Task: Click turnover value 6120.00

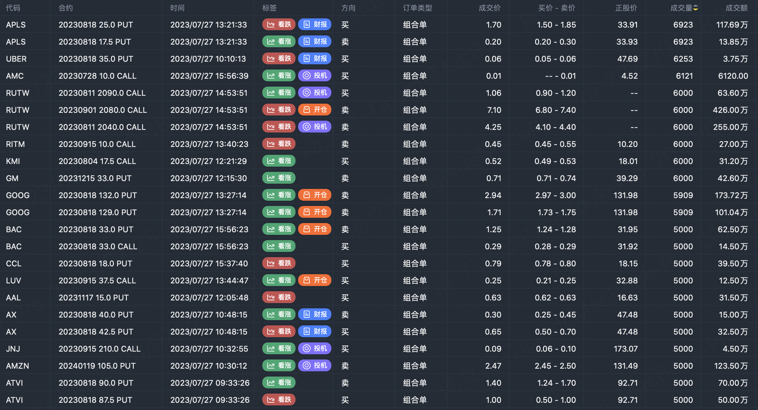Action: (733, 76)
